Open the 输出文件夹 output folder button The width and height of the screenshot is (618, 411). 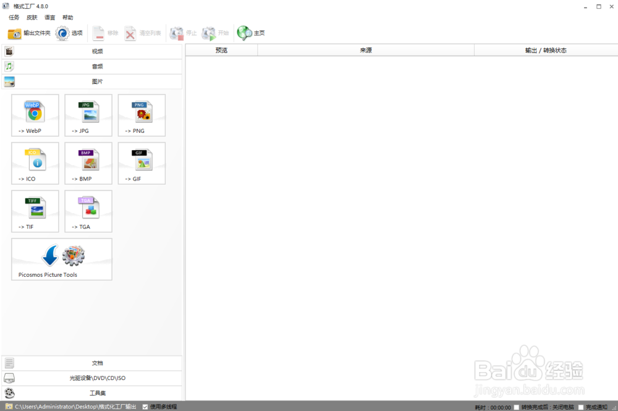click(29, 33)
